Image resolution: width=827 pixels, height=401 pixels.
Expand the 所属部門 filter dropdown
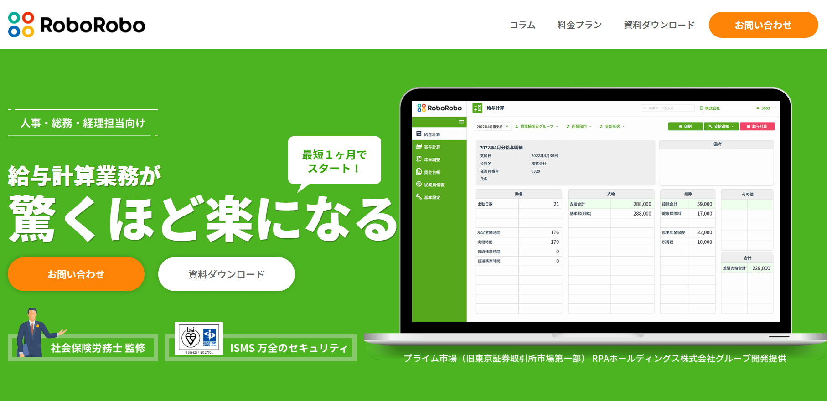click(x=579, y=127)
